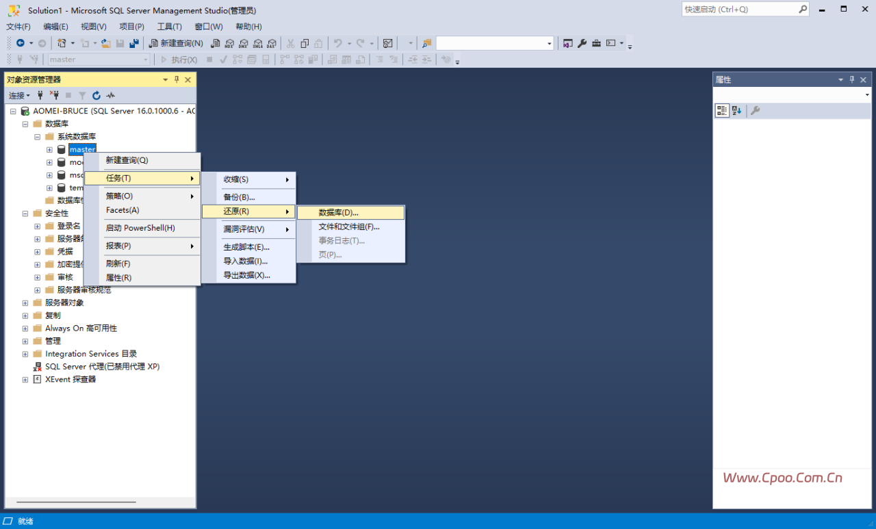Click the MDX query toolbar icon
The image size is (876, 529).
coord(229,43)
